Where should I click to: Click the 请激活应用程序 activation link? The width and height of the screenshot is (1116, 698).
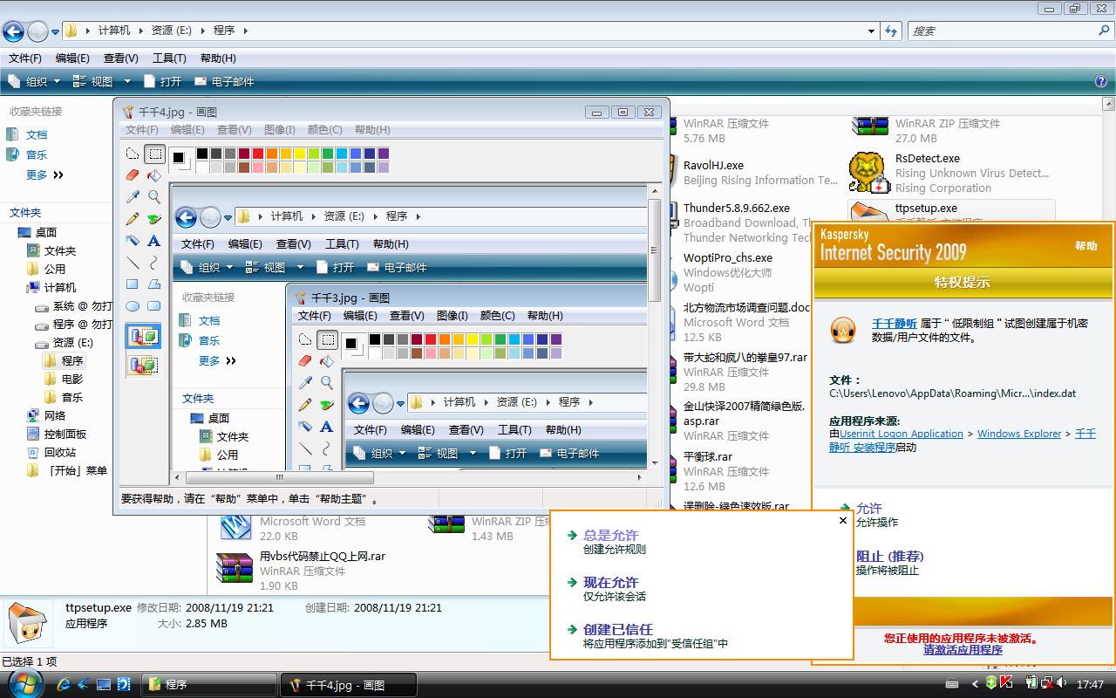point(963,650)
